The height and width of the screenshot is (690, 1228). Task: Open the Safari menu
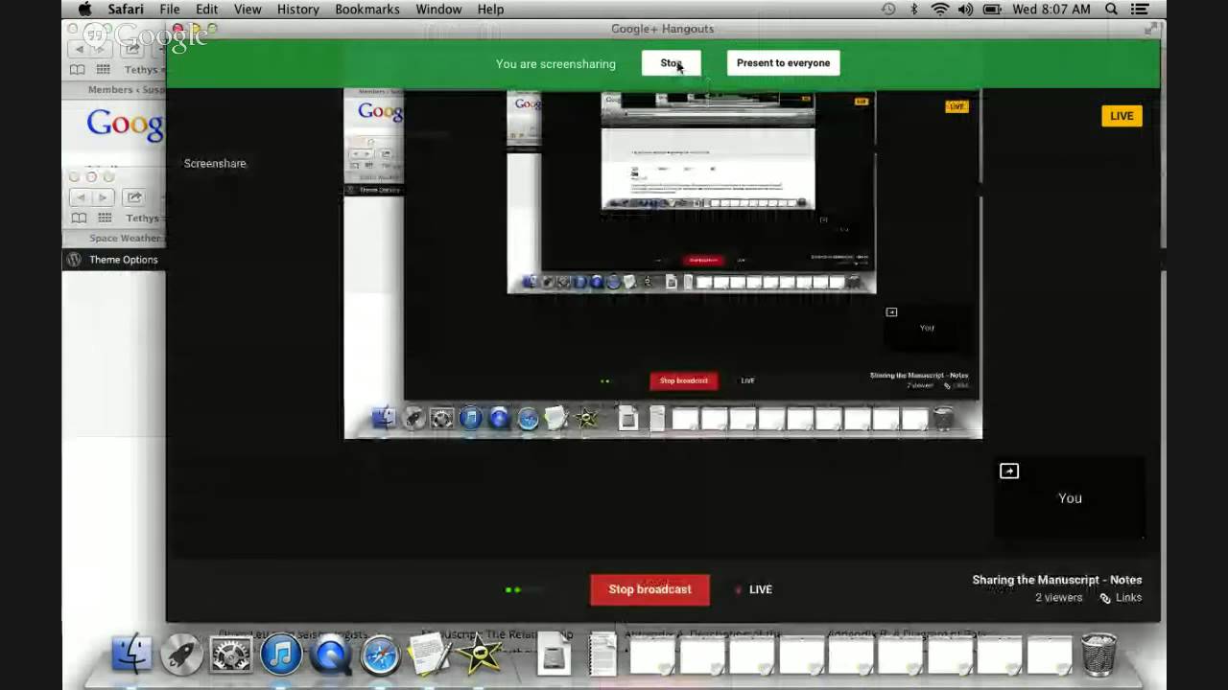point(125,10)
